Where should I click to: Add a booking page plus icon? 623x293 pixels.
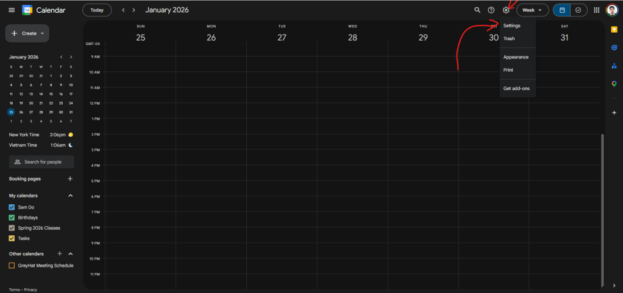pos(70,179)
